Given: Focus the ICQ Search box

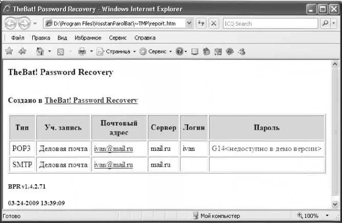Looking at the screenshot, I should click(x=270, y=24).
